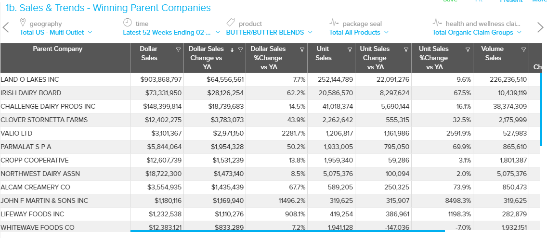Image resolution: width=547 pixels, height=238 pixels.
Task: Open filter for Dollar Sales %Change column
Action: (302, 50)
